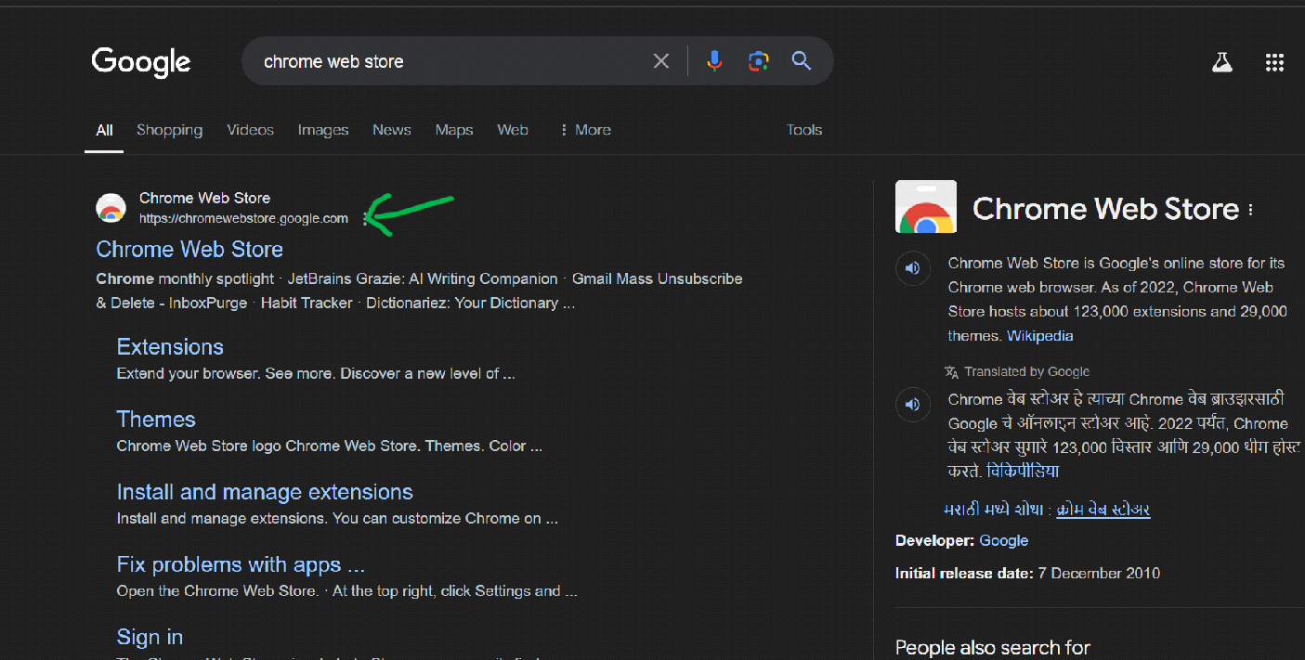Click the magnifying glass search button
Screen dimensions: 1305x660
(802, 61)
